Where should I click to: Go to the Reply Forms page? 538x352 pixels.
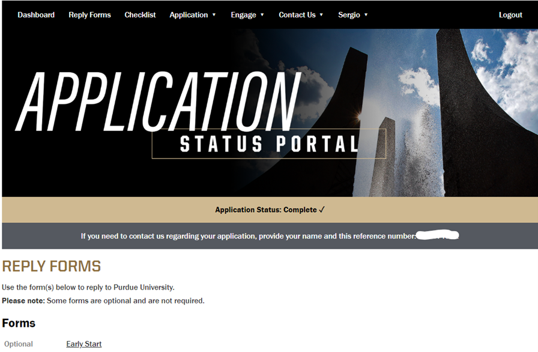(89, 14)
